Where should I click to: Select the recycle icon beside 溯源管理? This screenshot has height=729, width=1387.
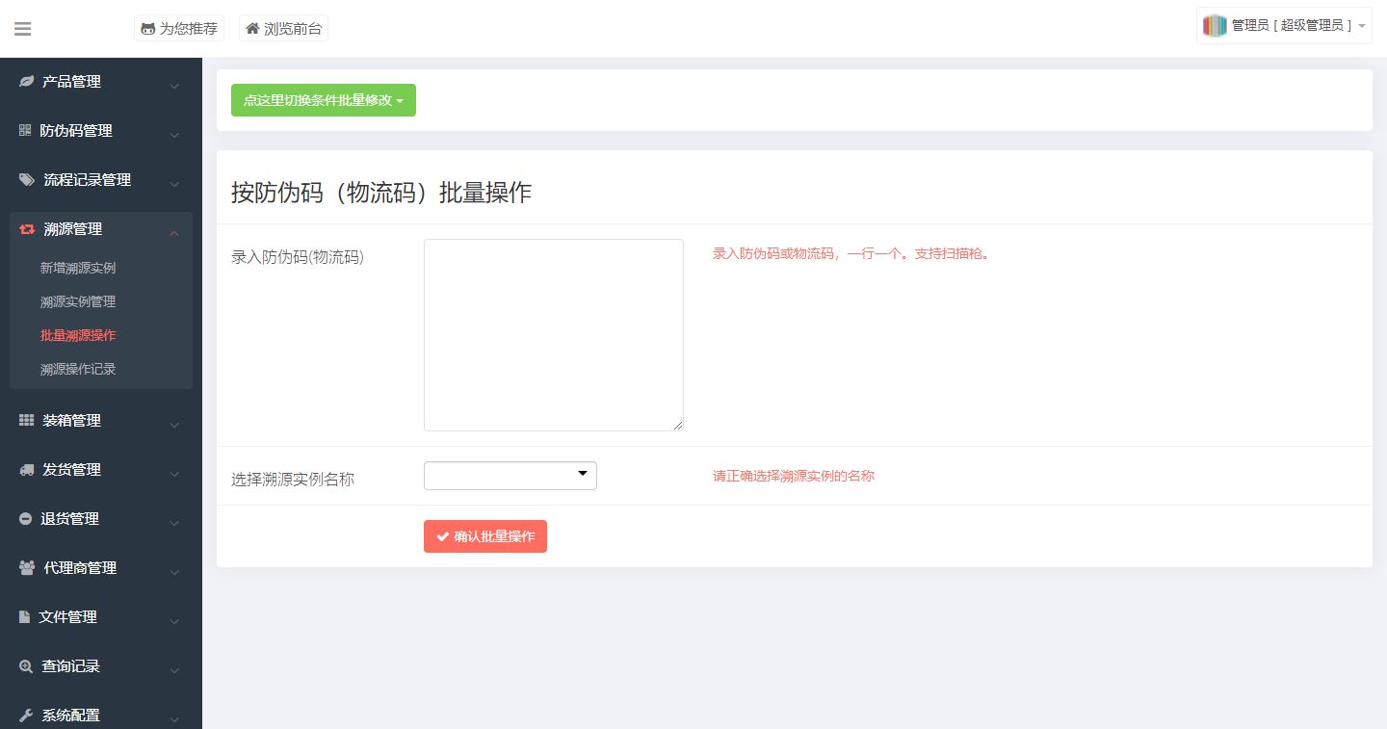[24, 228]
